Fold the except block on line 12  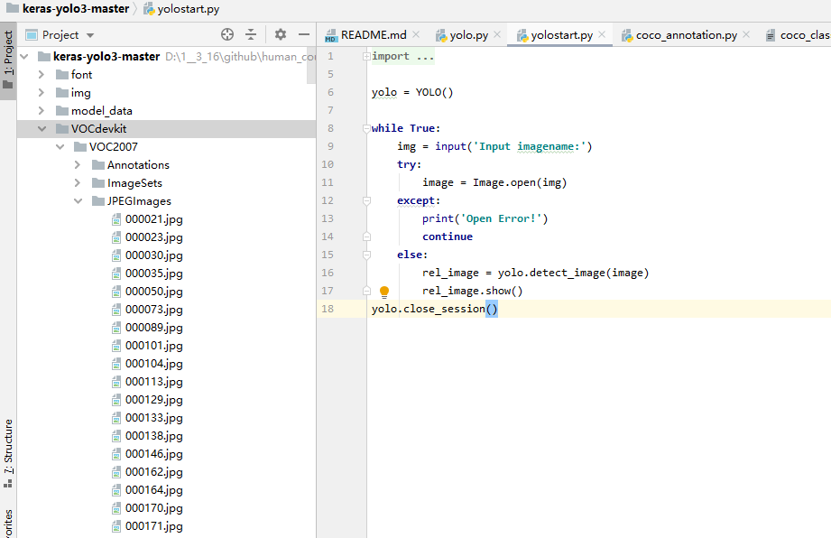click(x=366, y=200)
